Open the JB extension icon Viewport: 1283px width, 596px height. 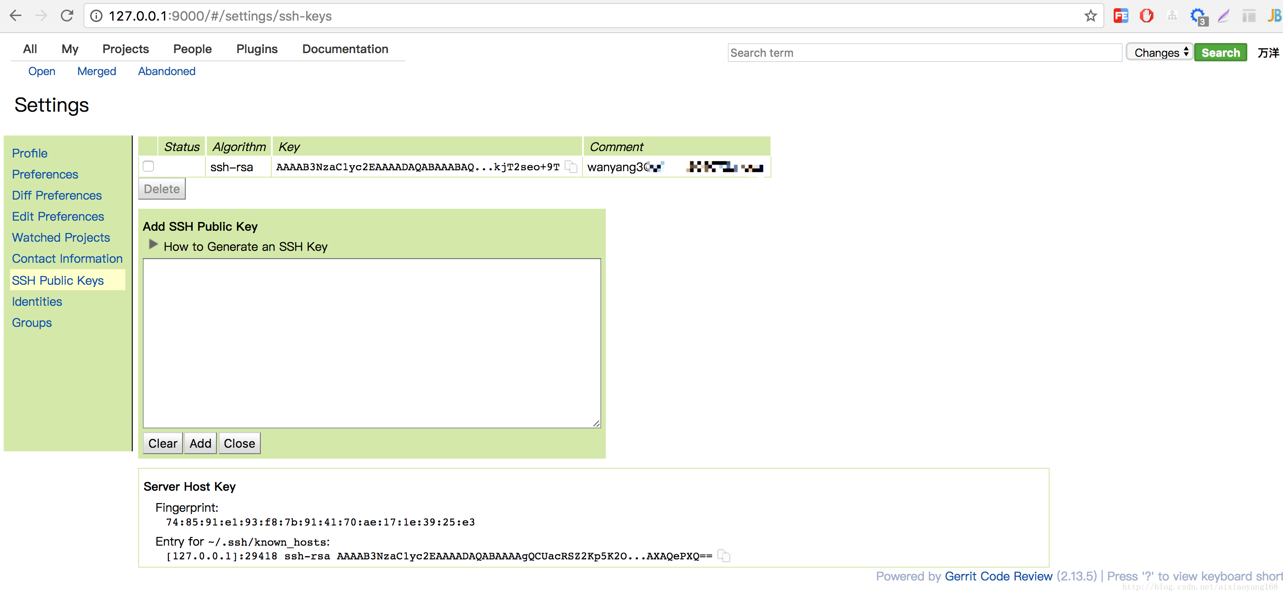[1273, 16]
